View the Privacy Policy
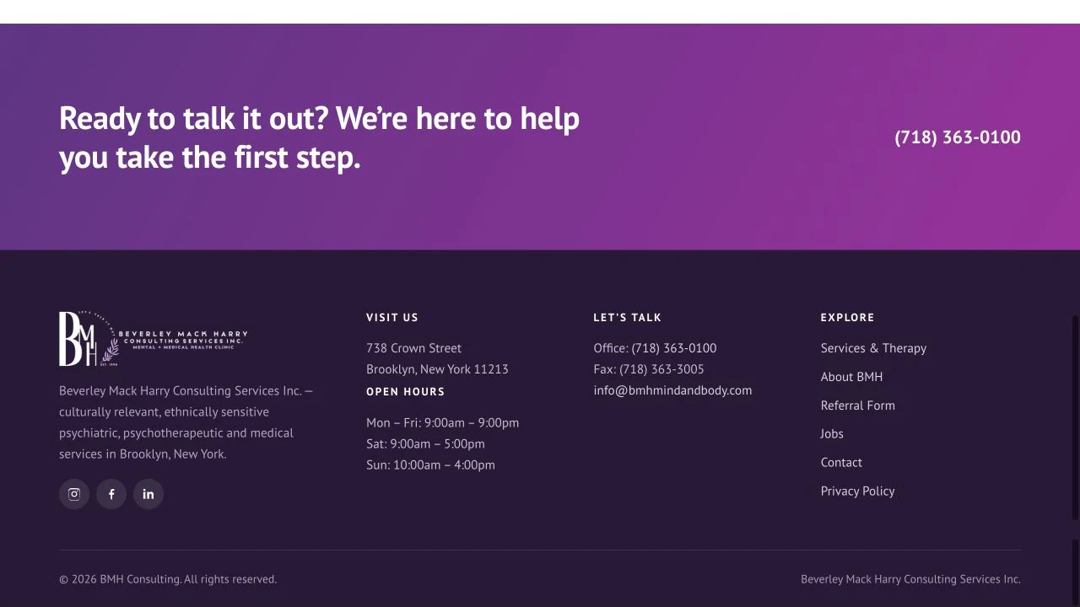Viewport: 1080px width, 607px height. pos(857,492)
